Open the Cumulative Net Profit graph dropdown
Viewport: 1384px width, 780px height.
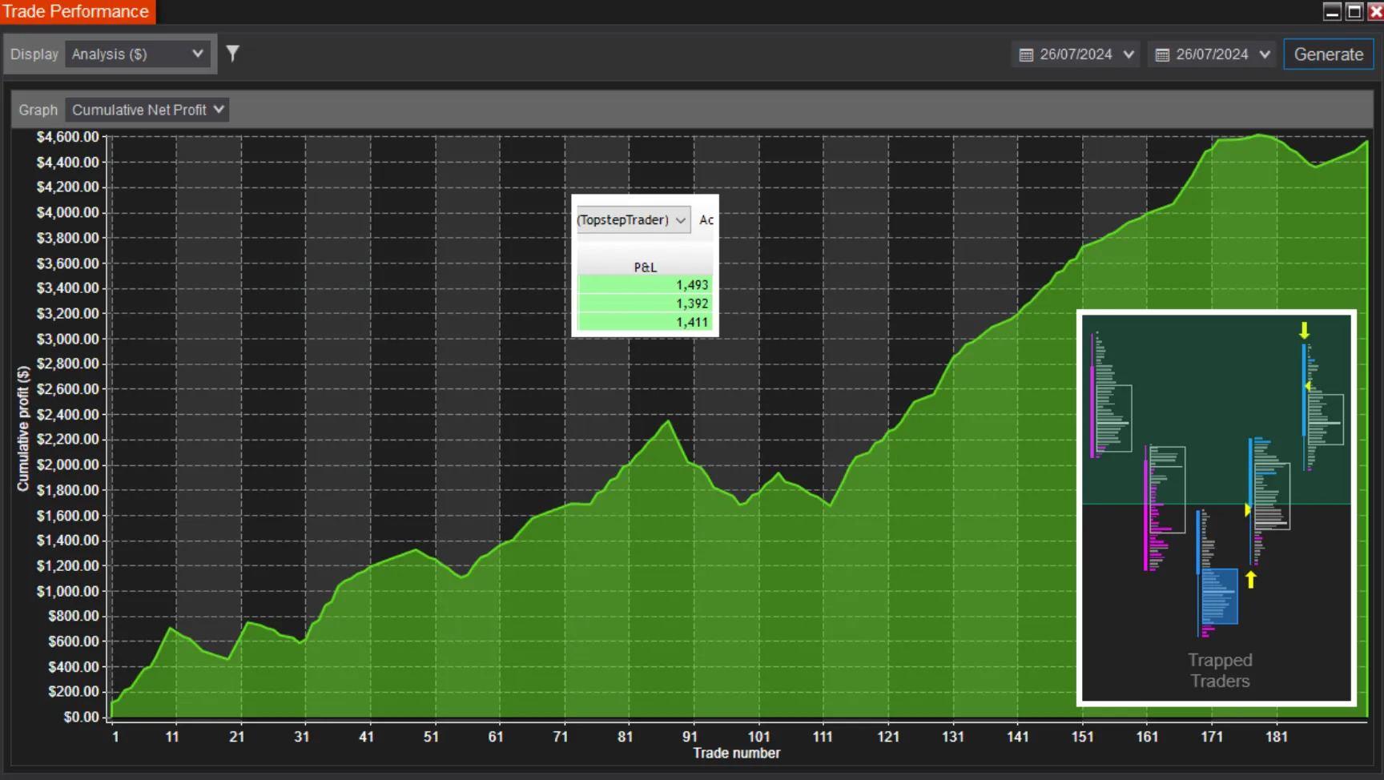147,110
